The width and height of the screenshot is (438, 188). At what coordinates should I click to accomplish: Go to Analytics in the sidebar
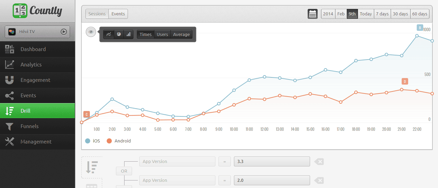click(x=37, y=65)
